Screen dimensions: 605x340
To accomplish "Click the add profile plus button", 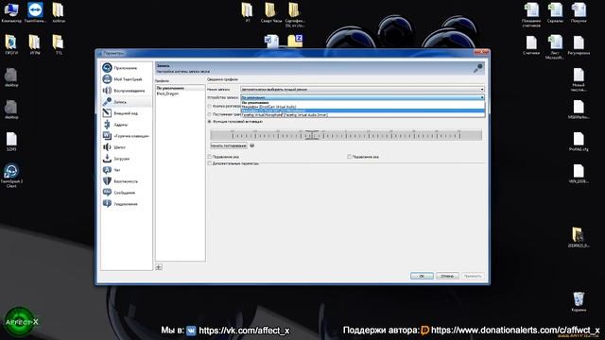I will (159, 266).
